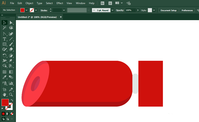Select the Zoom magnifier tool
Image resolution: width=199 pixels, height=122 pixels.
tap(11, 95)
